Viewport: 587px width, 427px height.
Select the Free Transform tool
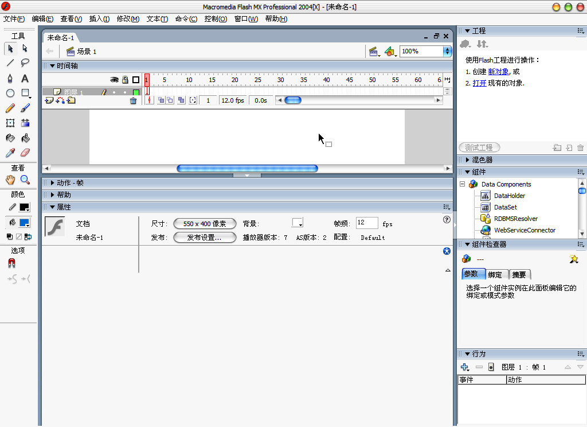(x=10, y=123)
